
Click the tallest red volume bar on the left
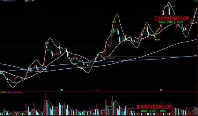click(46, 104)
